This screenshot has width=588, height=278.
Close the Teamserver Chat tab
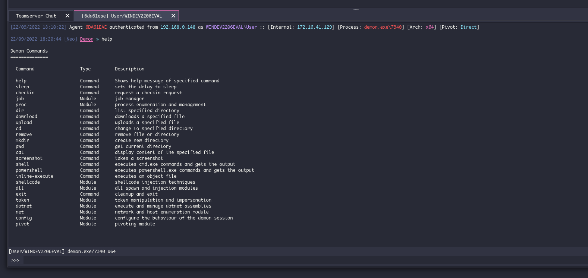(x=67, y=16)
